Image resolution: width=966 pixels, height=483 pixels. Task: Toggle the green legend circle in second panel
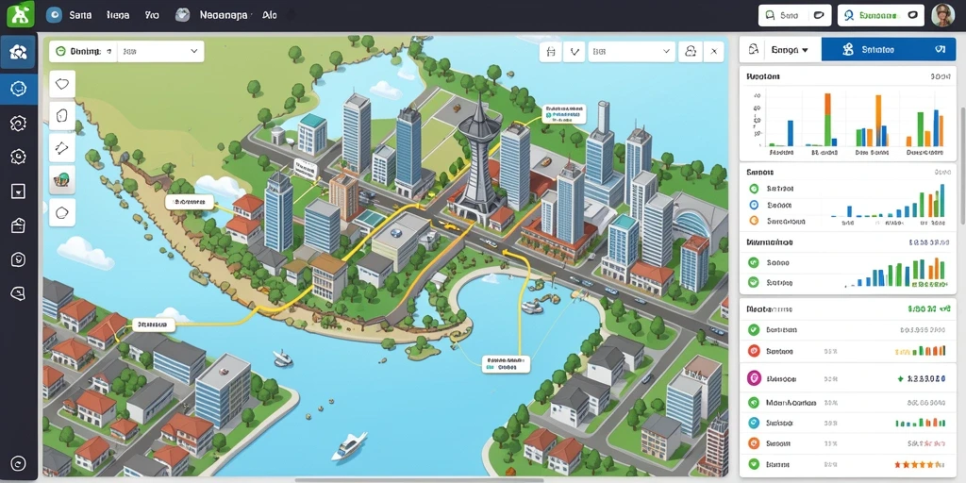[x=753, y=189]
